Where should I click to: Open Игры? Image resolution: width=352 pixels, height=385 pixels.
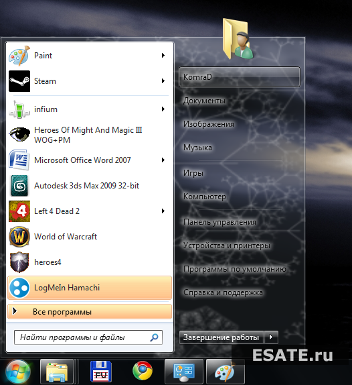(193, 173)
